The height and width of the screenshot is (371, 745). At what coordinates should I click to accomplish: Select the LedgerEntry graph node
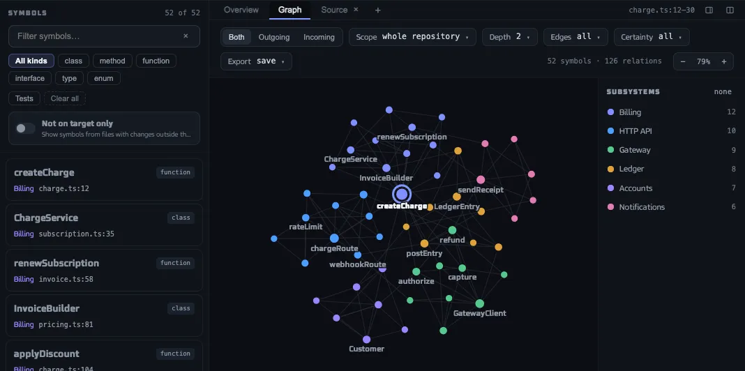point(457,196)
